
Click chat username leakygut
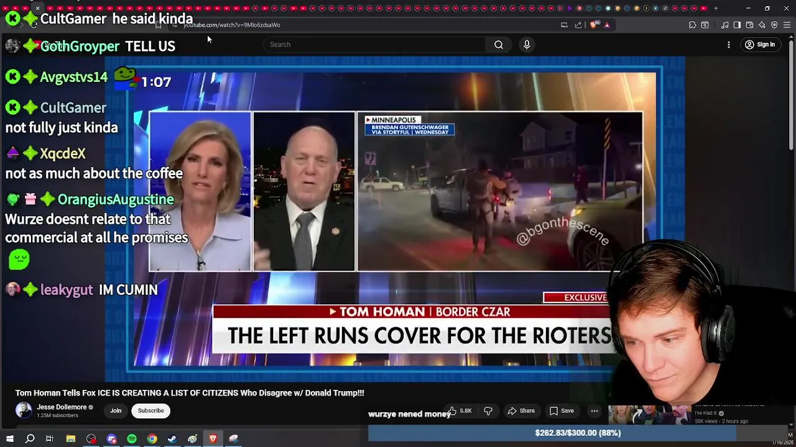[67, 290]
